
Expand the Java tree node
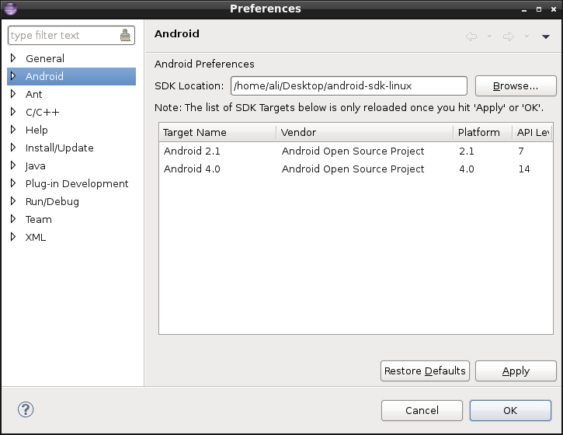tap(13, 165)
